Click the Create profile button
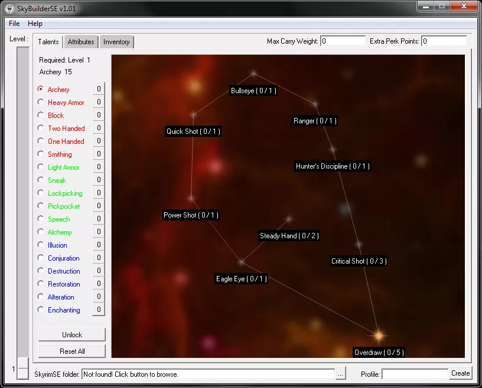Screen dimensions: 482x388 tap(460, 373)
